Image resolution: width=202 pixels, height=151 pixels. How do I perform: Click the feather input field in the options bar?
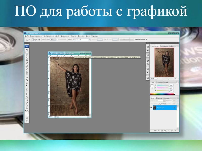pos(53,40)
